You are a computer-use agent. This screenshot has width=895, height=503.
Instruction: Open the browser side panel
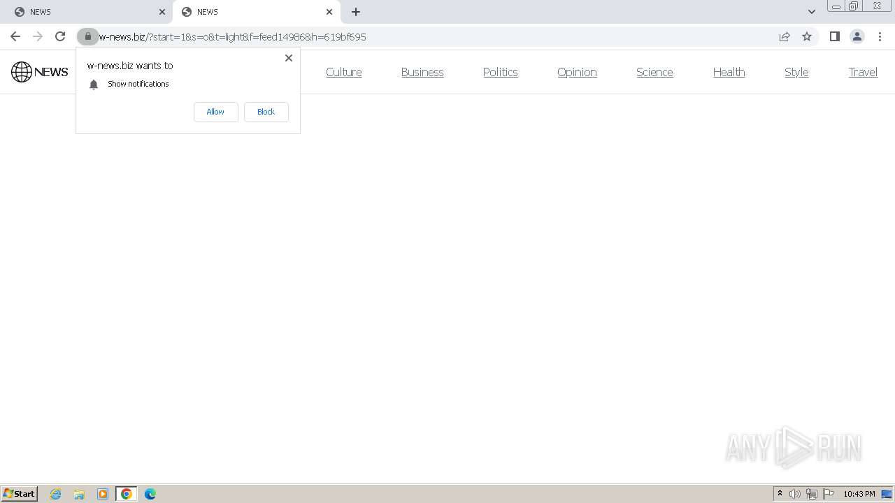[834, 36]
